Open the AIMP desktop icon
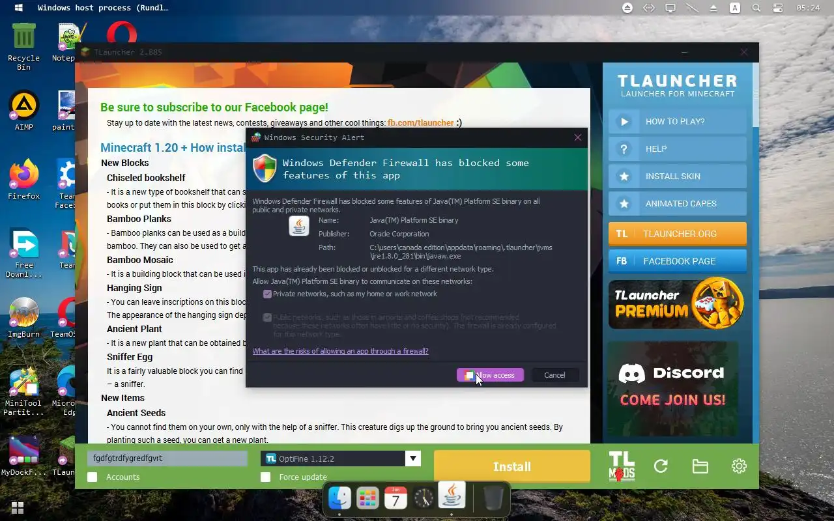Viewport: 834px width, 521px height. pos(24,111)
